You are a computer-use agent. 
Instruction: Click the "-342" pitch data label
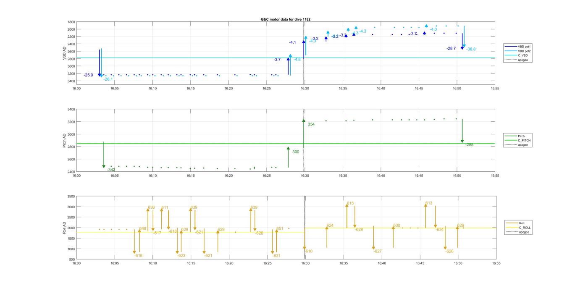click(x=111, y=170)
